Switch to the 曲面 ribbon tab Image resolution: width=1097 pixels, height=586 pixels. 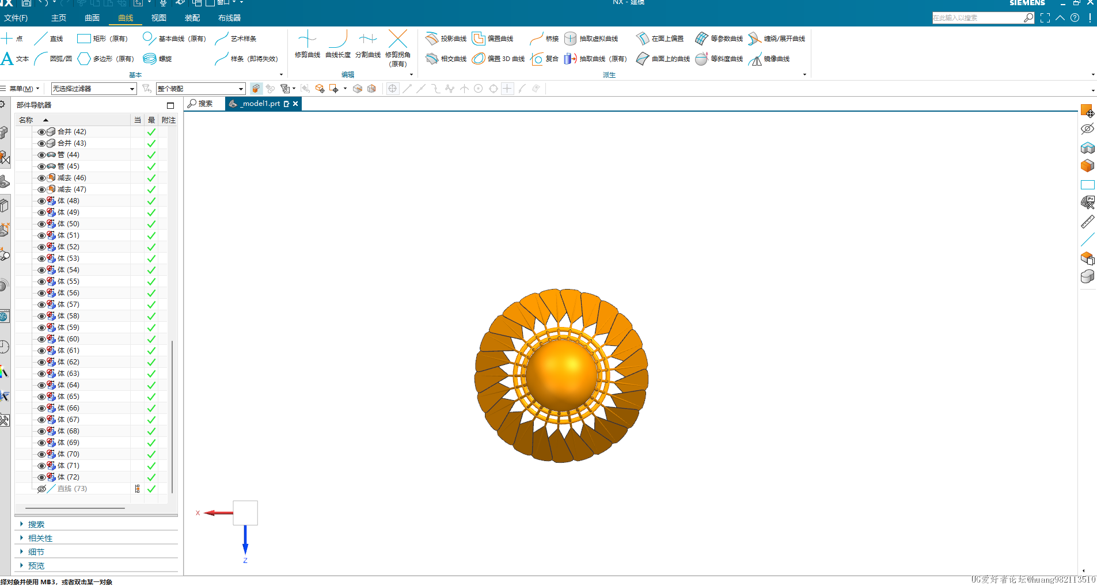(x=92, y=18)
